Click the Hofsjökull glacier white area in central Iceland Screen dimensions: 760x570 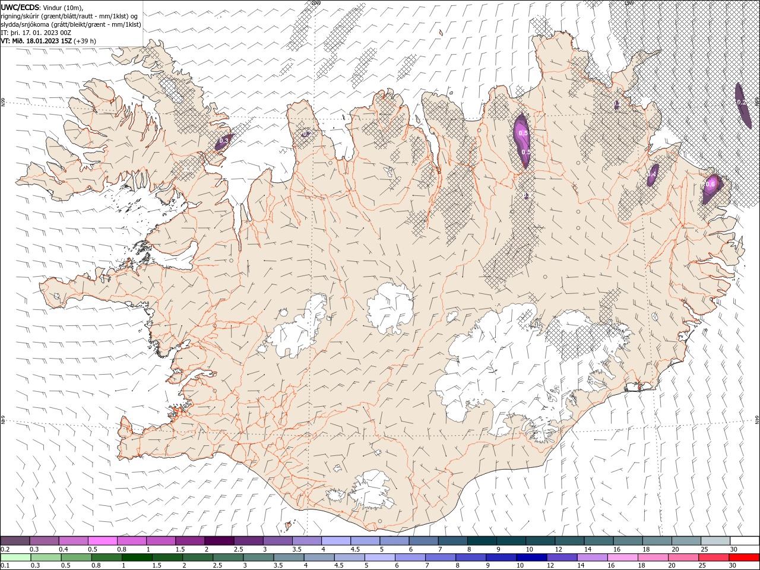point(390,308)
